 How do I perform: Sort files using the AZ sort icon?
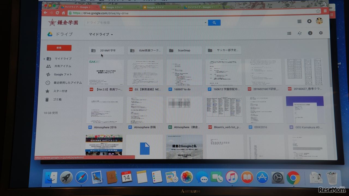[x=299, y=33]
